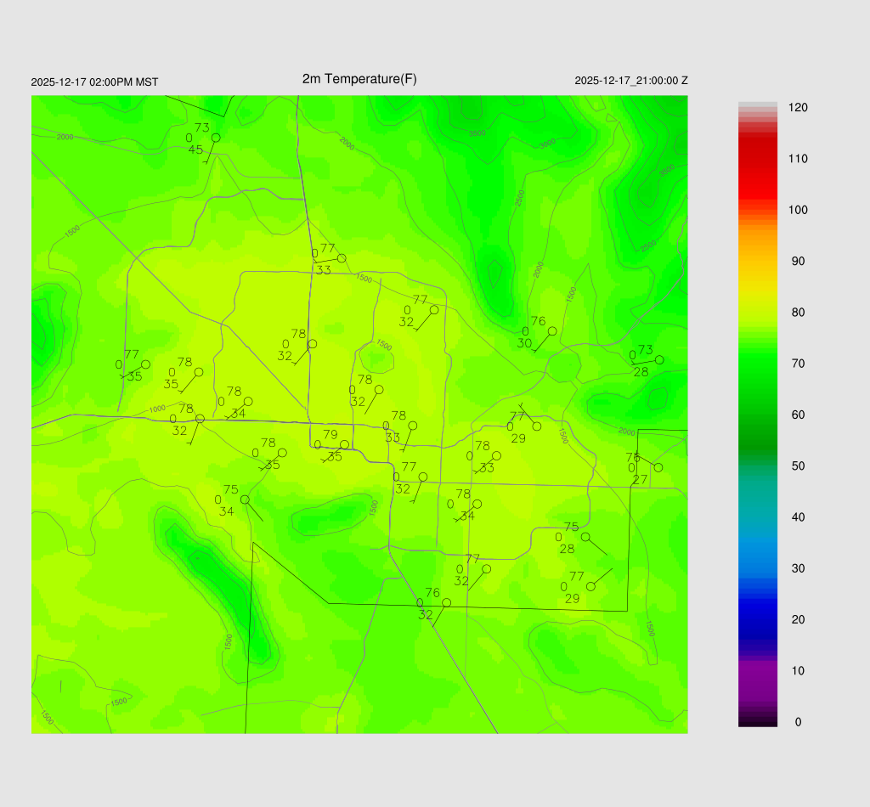Screen dimensions: 870x807
Task: Click the red band of the color scale
Action: 757,170
